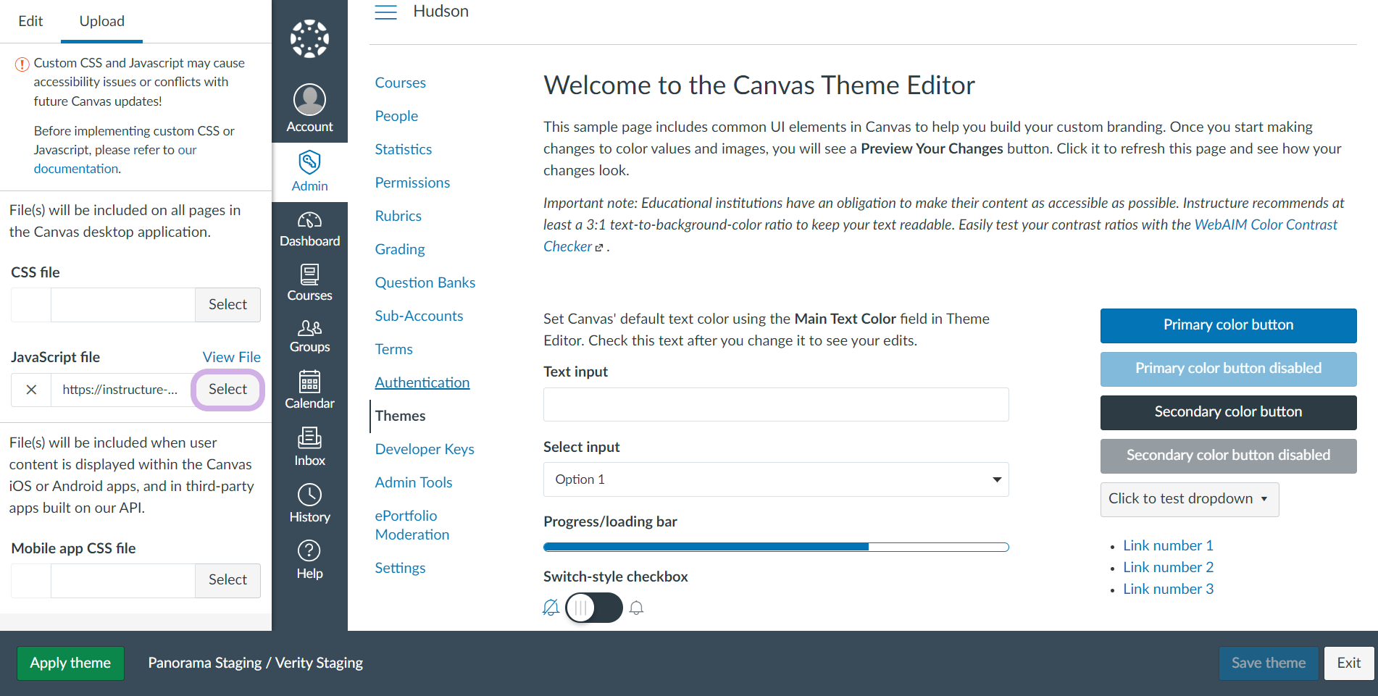Click Link number 1
The width and height of the screenshot is (1378, 696).
tap(1168, 545)
